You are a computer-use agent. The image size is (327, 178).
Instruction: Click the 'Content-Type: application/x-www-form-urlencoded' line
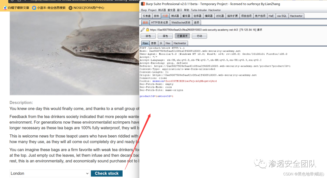177,69
